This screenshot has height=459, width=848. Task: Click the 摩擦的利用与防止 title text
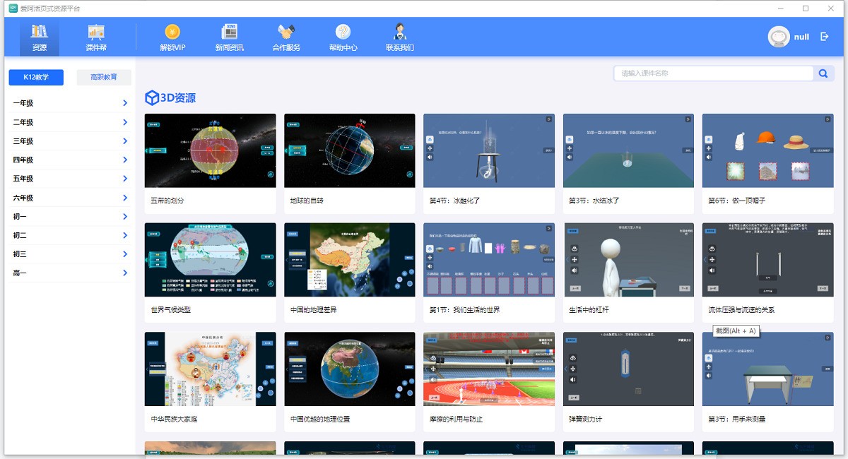point(457,419)
